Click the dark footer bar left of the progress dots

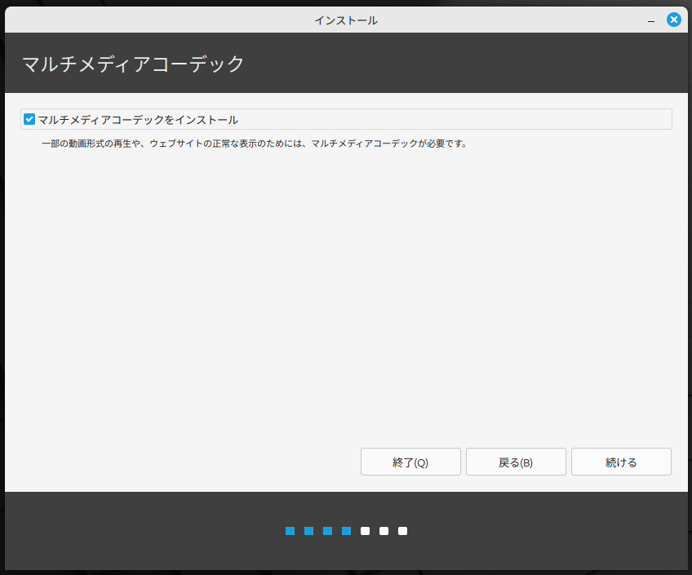[x=139, y=531]
